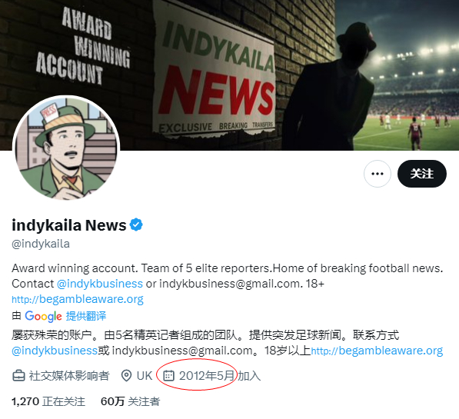Click the blue verified checkmark badge
The image size is (459, 419).
136,224
